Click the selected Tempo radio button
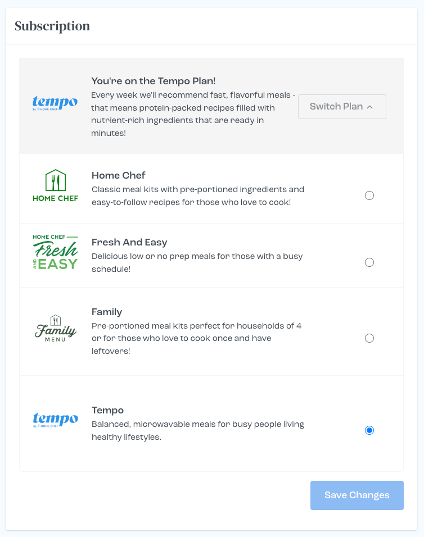Viewport: 424px width, 537px height. (x=369, y=430)
